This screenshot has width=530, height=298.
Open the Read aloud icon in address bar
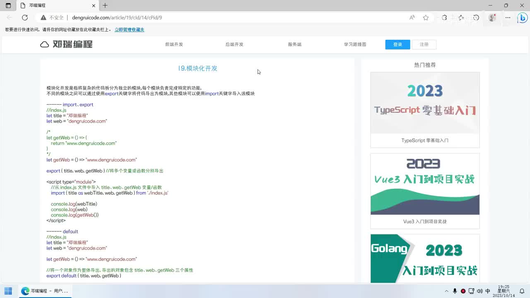[412, 17]
